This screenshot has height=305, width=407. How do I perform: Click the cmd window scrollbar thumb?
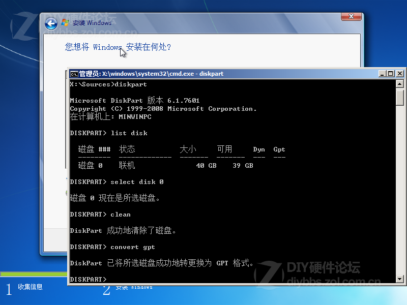(x=399, y=97)
